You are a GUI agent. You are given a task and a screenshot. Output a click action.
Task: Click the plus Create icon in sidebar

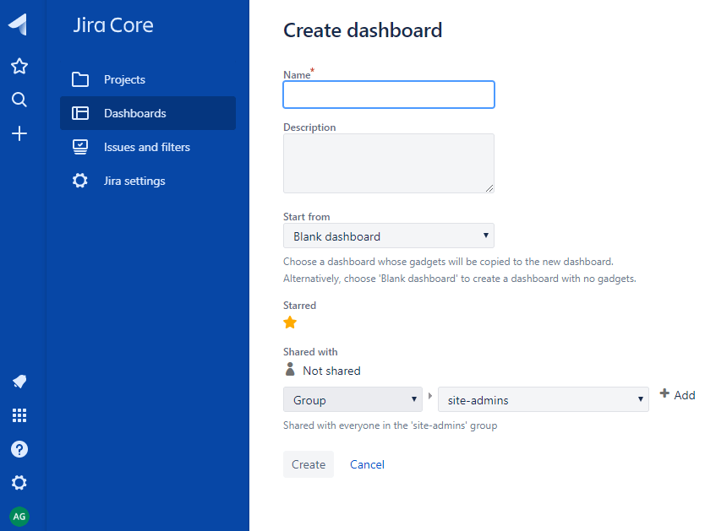point(19,133)
